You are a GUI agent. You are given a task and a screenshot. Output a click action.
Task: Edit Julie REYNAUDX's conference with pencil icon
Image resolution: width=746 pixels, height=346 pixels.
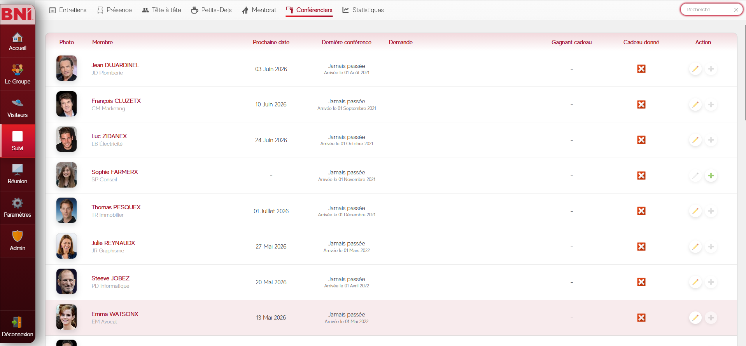click(x=695, y=247)
